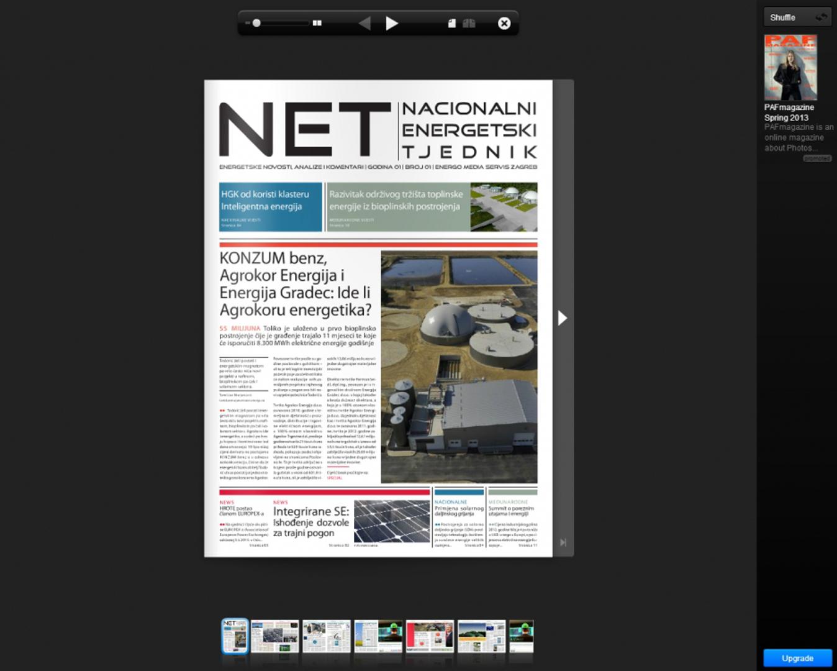Viewport: 837px width, 671px height.
Task: Open PAFmagazine cover thumbnail
Action: pos(790,67)
